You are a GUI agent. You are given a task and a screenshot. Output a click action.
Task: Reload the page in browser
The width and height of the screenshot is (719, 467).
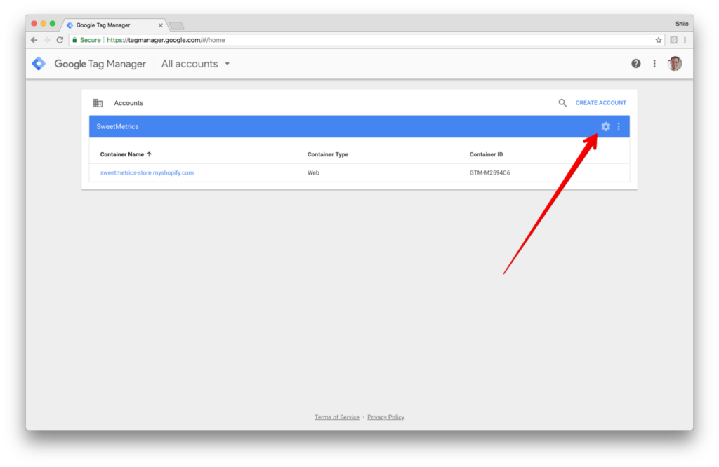60,40
